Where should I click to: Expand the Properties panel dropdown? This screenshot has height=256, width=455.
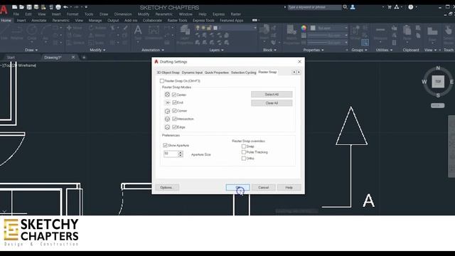tap(314, 50)
